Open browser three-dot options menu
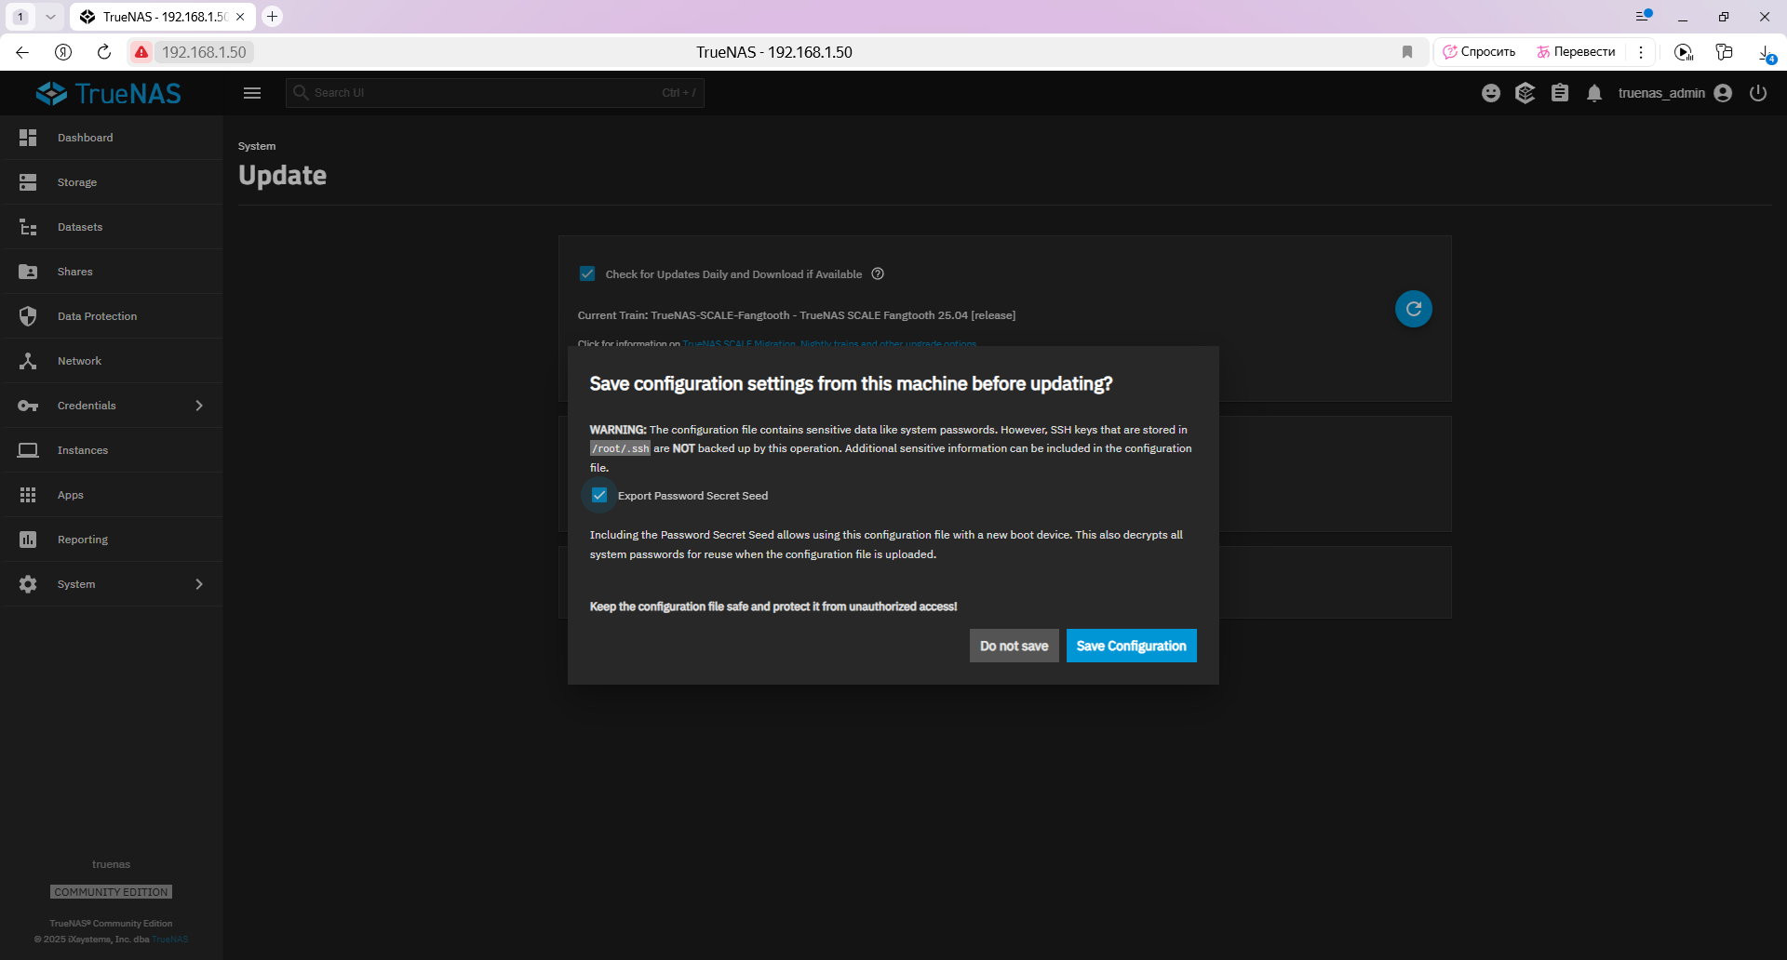 (1641, 52)
